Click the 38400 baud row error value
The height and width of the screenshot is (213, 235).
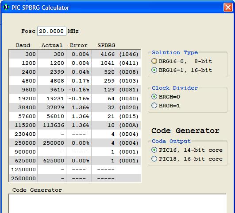[81, 107]
